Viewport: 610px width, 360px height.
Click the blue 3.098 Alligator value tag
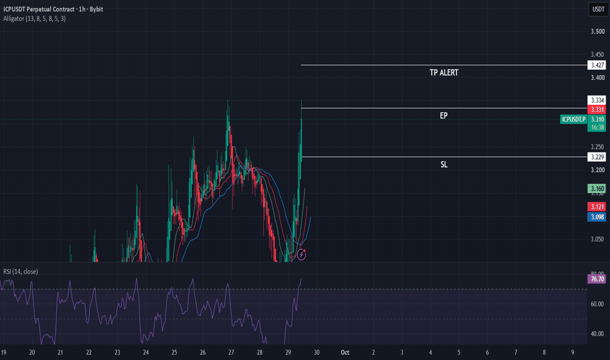click(597, 217)
